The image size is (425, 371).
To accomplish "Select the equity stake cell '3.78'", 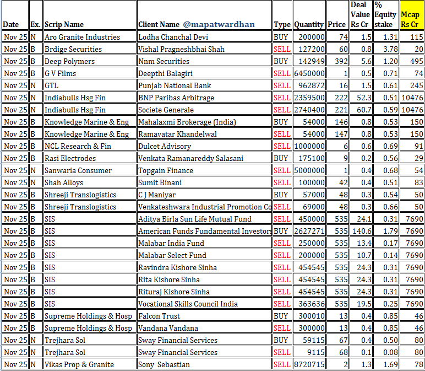I will 386,49.
